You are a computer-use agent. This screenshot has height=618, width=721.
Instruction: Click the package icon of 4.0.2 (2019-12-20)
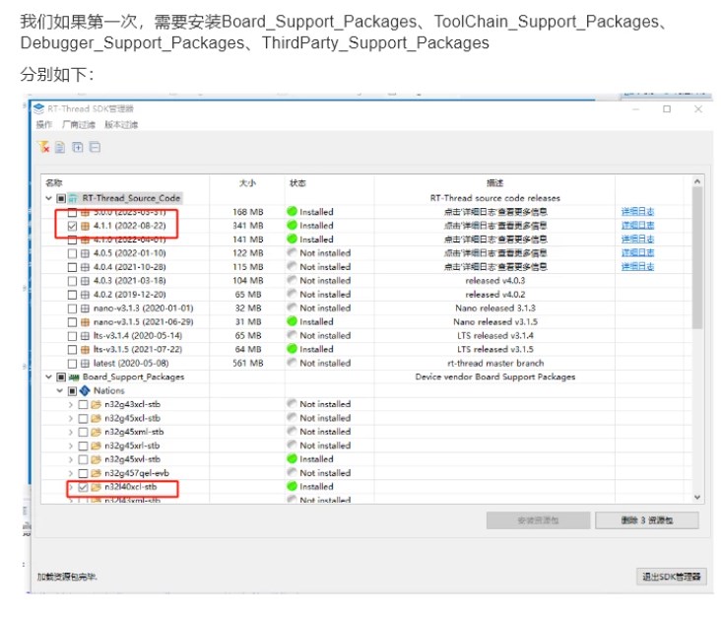click(x=85, y=295)
